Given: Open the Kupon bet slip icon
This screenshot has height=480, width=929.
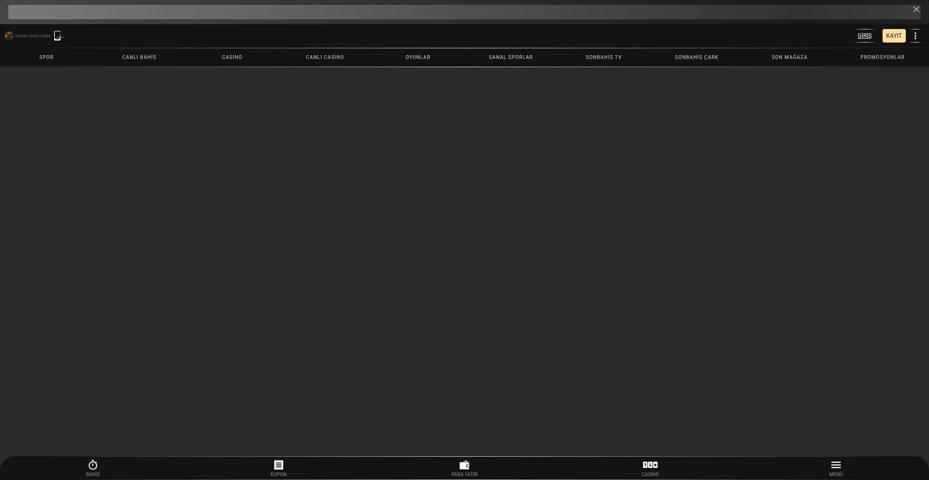Looking at the screenshot, I should 279,465.
